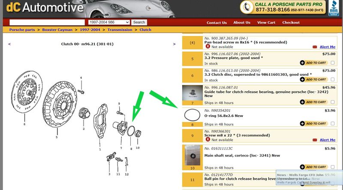Click the Main shaft seal thumbnail
The image size is (343, 190).
click(193, 155)
